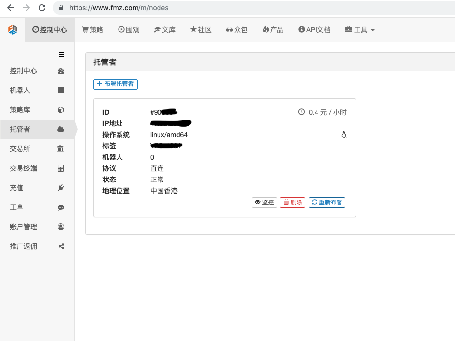Click the calculator icon beside 交易终端

(x=61, y=168)
